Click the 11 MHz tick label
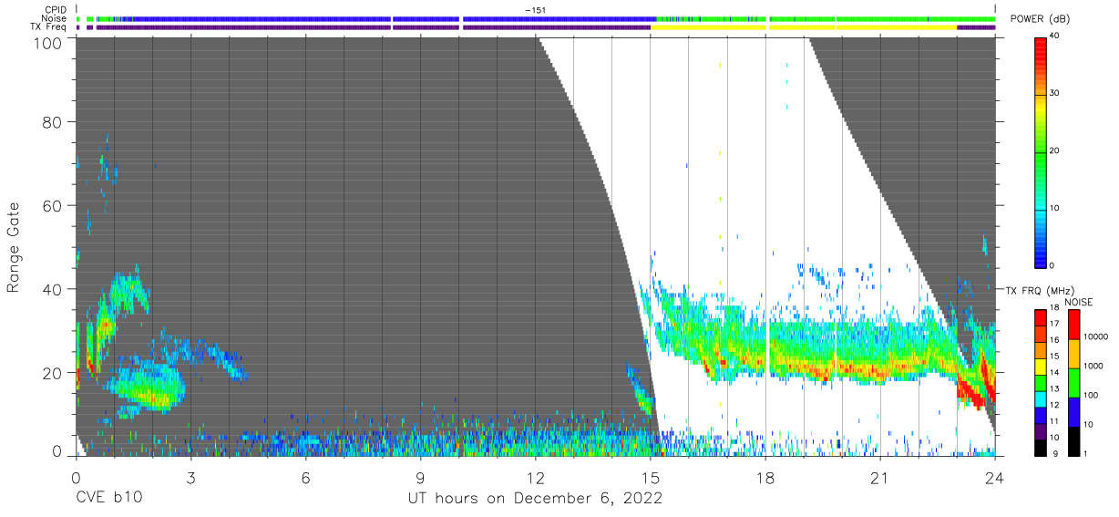The width and height of the screenshot is (1119, 517). coord(1056,420)
